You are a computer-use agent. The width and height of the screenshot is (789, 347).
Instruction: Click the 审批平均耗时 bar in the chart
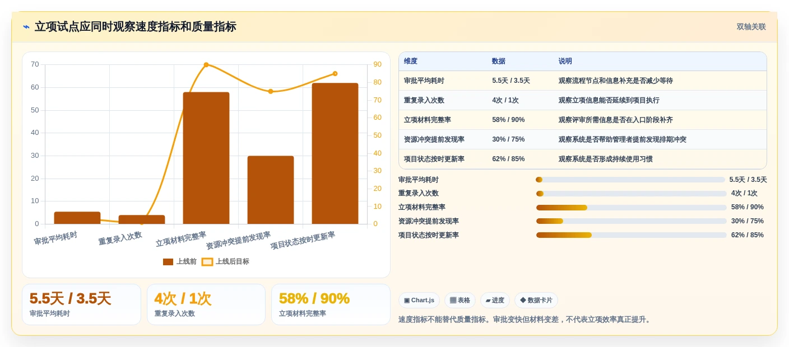pyautogui.click(x=77, y=218)
